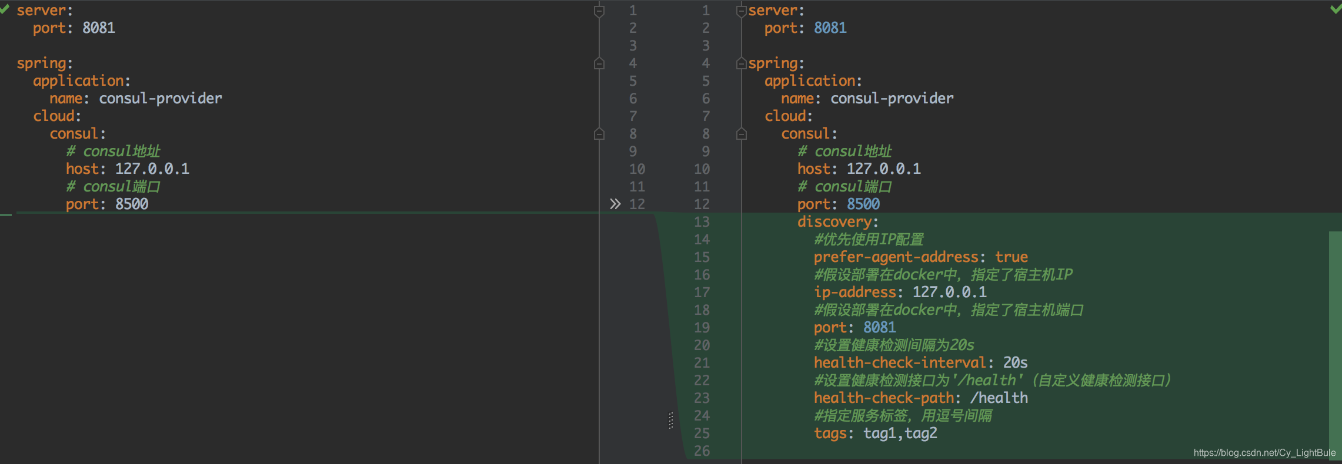Click the green checkmark beside left pane server line
Screen dimensions: 1342x464
pos(4,9)
